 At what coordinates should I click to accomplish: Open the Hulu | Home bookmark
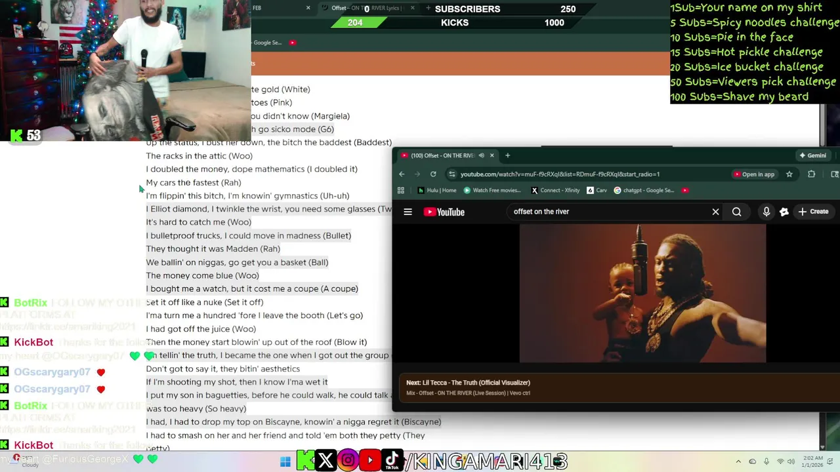point(437,190)
